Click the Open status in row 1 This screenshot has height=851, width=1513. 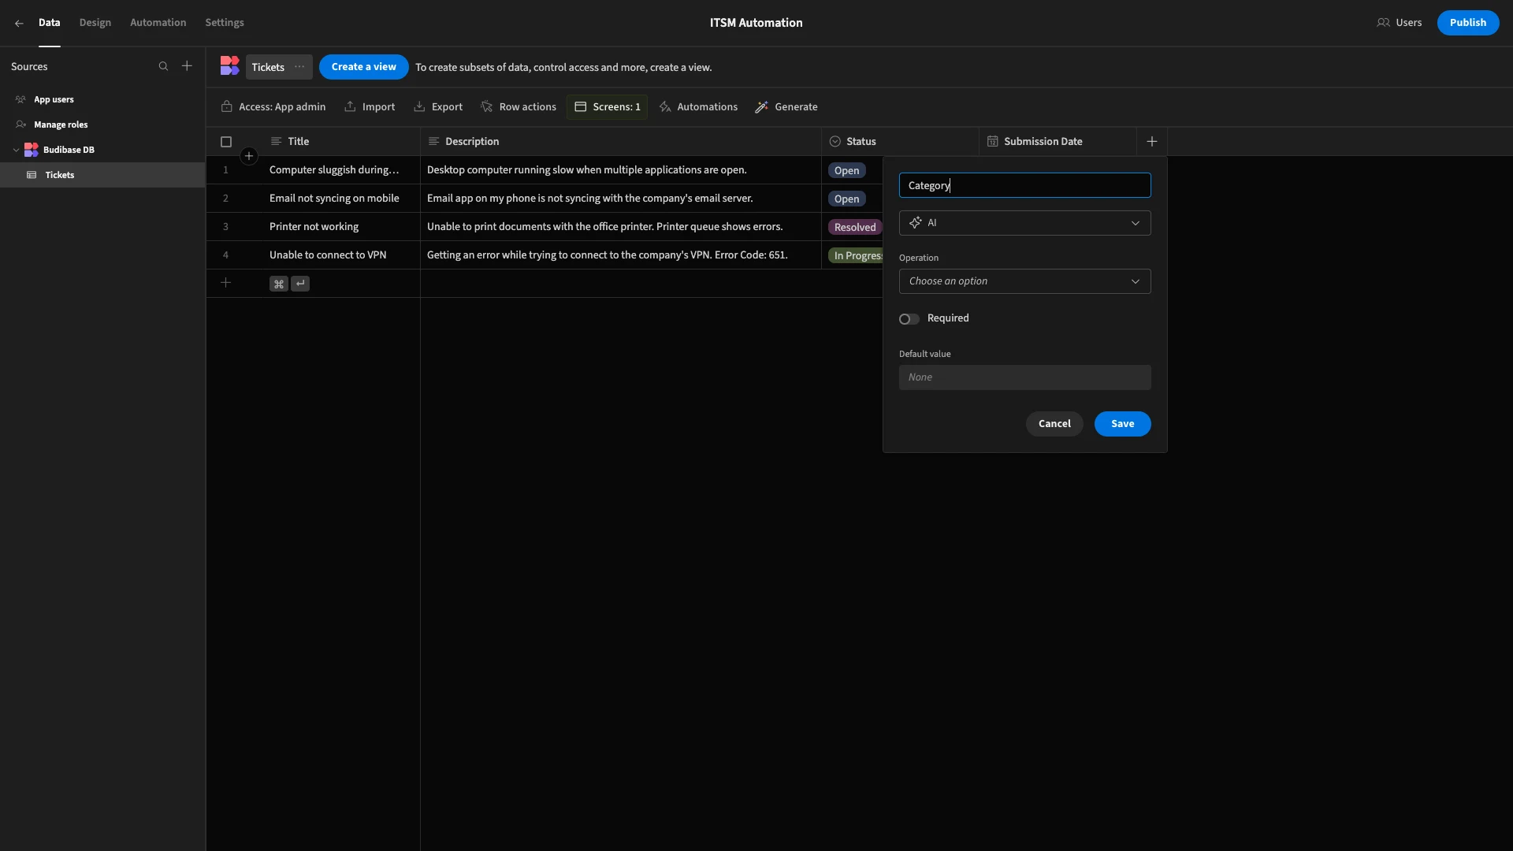pyautogui.click(x=846, y=170)
